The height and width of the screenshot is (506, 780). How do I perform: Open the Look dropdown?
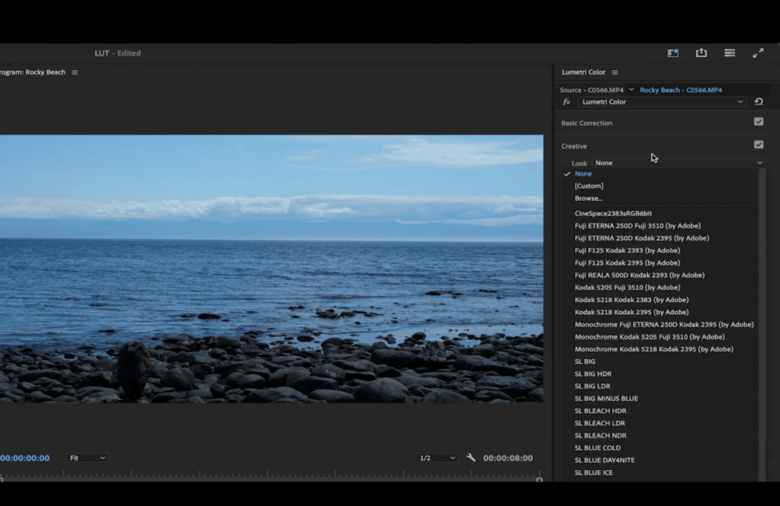678,162
